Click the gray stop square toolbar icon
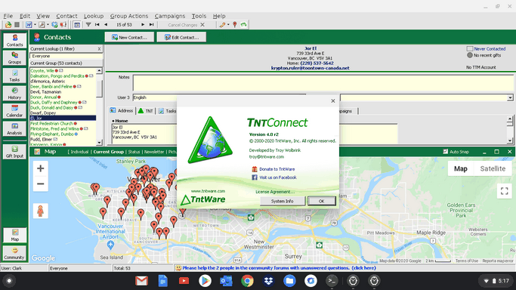Image resolution: width=516 pixels, height=290 pixels. point(17,25)
